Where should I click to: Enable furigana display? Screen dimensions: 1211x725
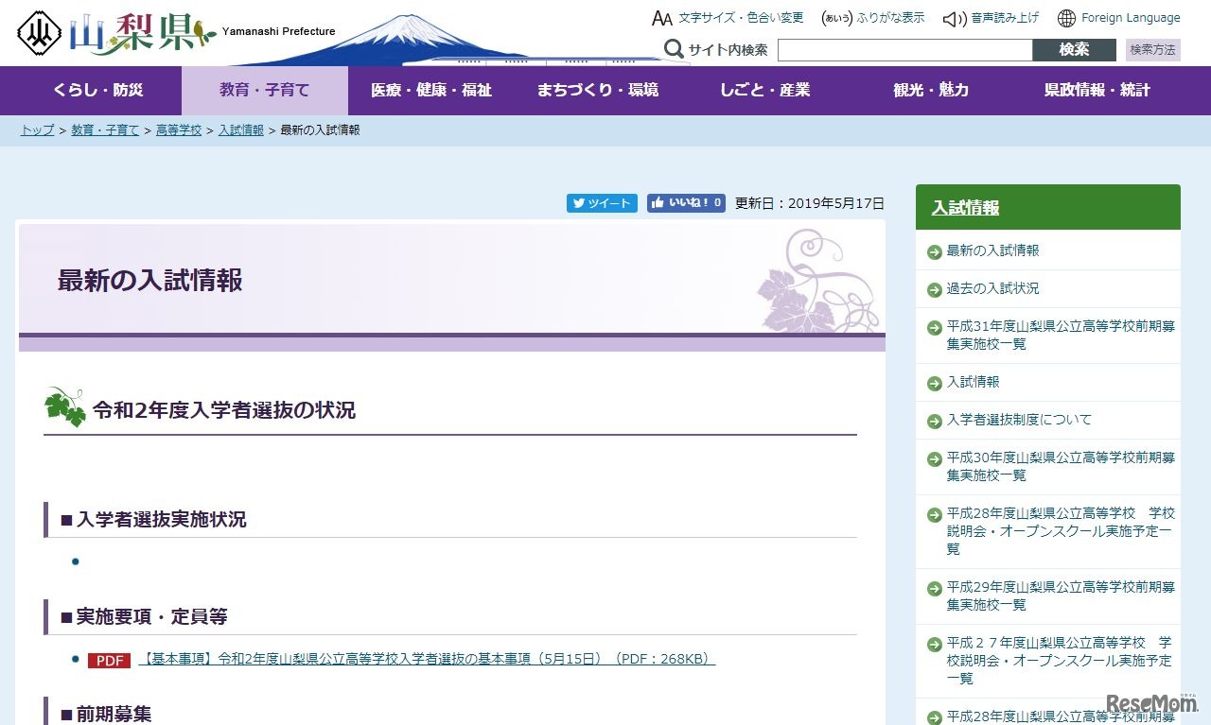click(873, 18)
